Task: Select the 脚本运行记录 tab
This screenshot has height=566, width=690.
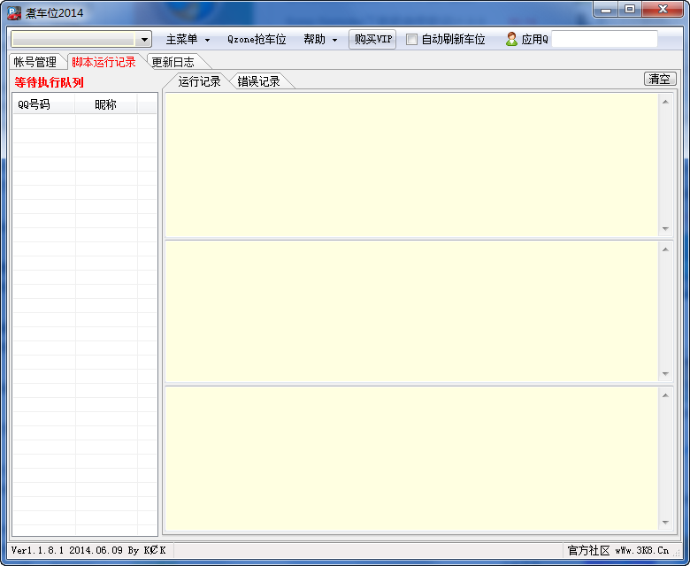Action: pyautogui.click(x=103, y=62)
